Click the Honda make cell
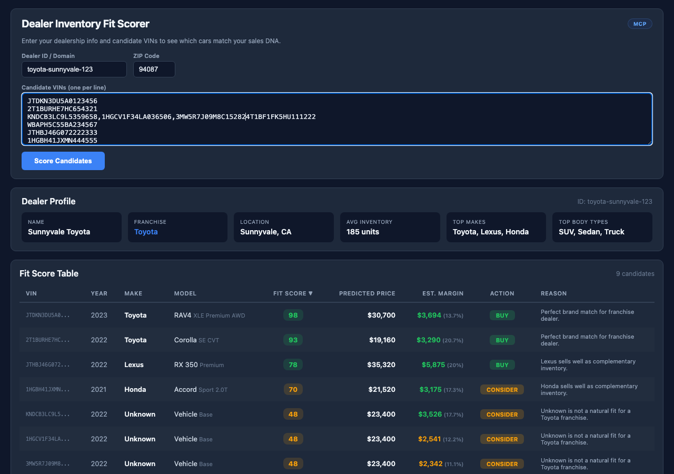 [x=135, y=390]
